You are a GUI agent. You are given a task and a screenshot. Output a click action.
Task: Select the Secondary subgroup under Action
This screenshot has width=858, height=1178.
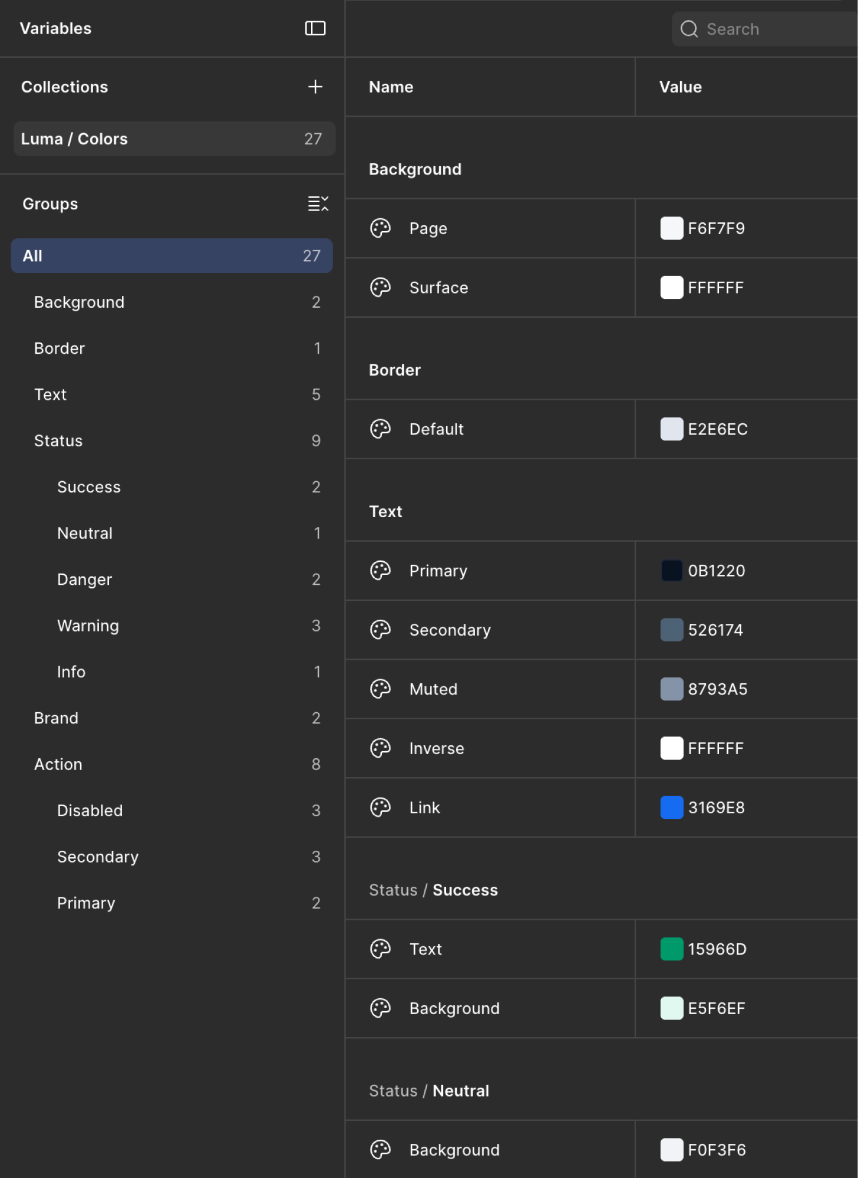click(x=171, y=857)
